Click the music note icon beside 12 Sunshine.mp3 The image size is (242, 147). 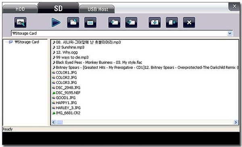pyautogui.click(x=54, y=47)
